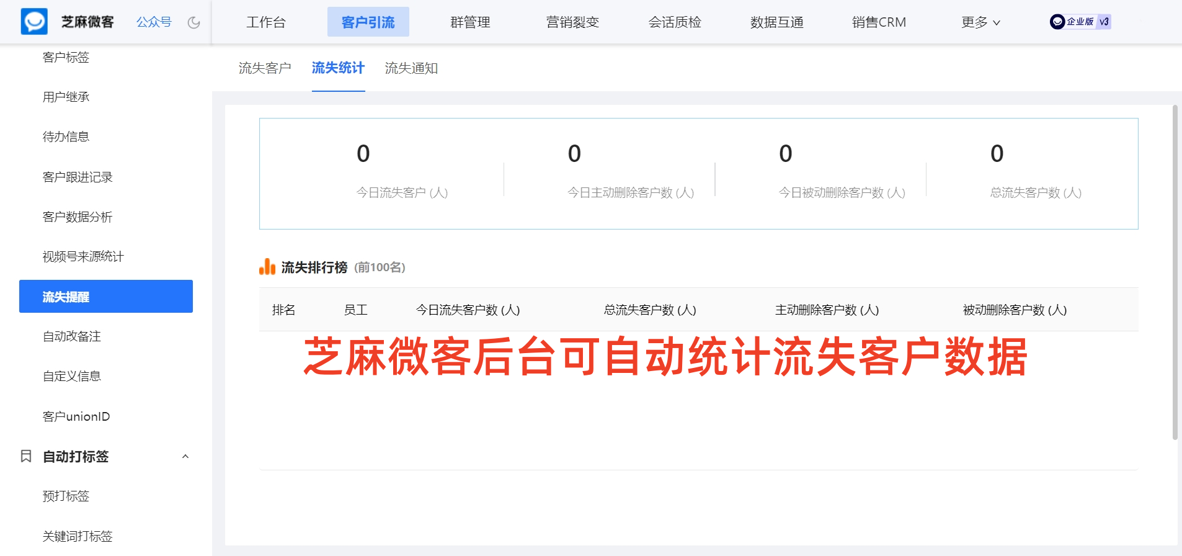The height and width of the screenshot is (556, 1182).
Task: Click the 主动删除客户数 (人) column header
Action: pos(827,310)
